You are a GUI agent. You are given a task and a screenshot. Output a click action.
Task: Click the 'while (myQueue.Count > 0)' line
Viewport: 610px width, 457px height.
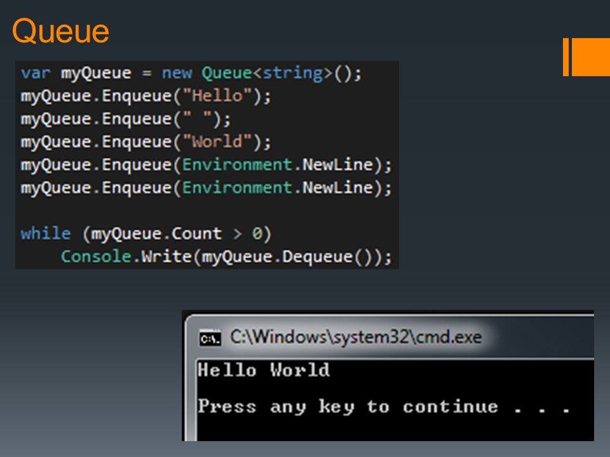coord(146,234)
